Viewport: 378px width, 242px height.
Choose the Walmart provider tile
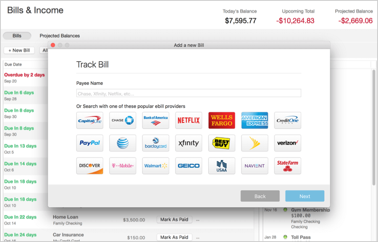[x=155, y=166]
